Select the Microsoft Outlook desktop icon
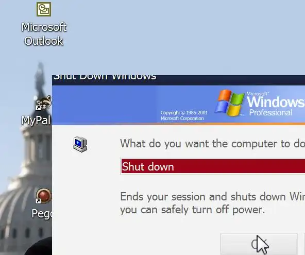This screenshot has width=305, height=255. [44, 9]
